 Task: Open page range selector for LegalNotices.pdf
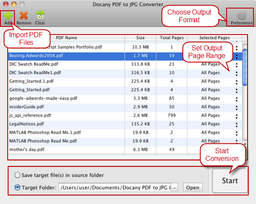(x=237, y=124)
